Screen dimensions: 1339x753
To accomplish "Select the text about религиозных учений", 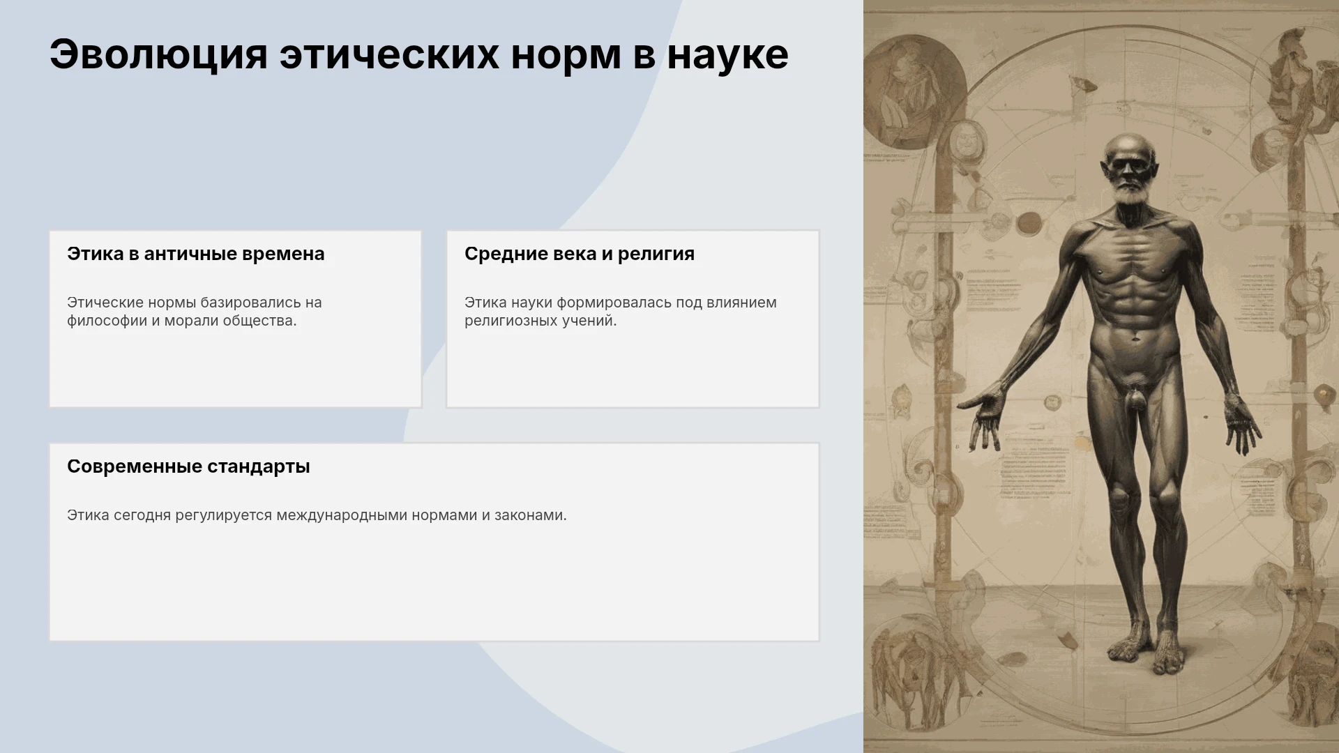I will point(621,312).
